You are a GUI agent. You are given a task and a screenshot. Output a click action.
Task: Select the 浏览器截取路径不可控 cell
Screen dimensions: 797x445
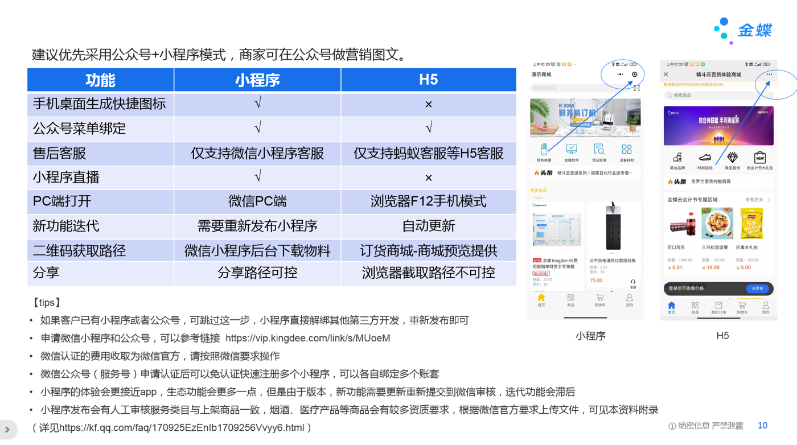pos(429,273)
